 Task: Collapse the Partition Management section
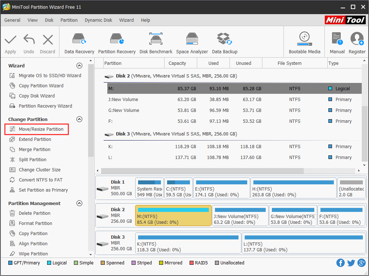pyautogui.click(x=79, y=203)
